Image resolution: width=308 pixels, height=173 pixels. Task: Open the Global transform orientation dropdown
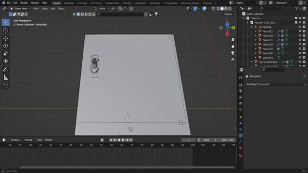point(102,9)
